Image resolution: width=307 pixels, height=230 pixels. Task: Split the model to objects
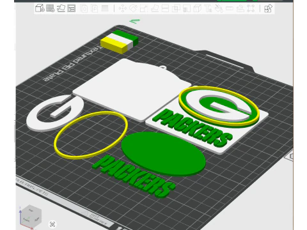point(84,9)
